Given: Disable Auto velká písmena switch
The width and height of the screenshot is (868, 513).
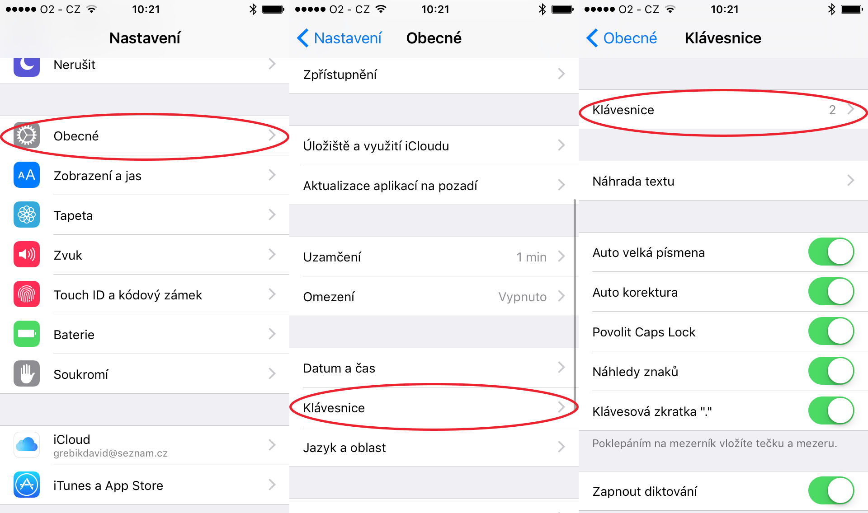Looking at the screenshot, I should tap(831, 252).
